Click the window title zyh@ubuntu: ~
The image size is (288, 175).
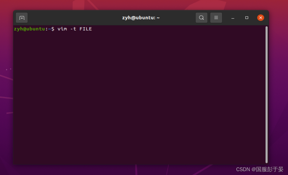pos(141,17)
